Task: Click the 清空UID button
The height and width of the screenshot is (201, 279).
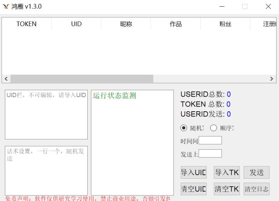Action: click(x=193, y=189)
